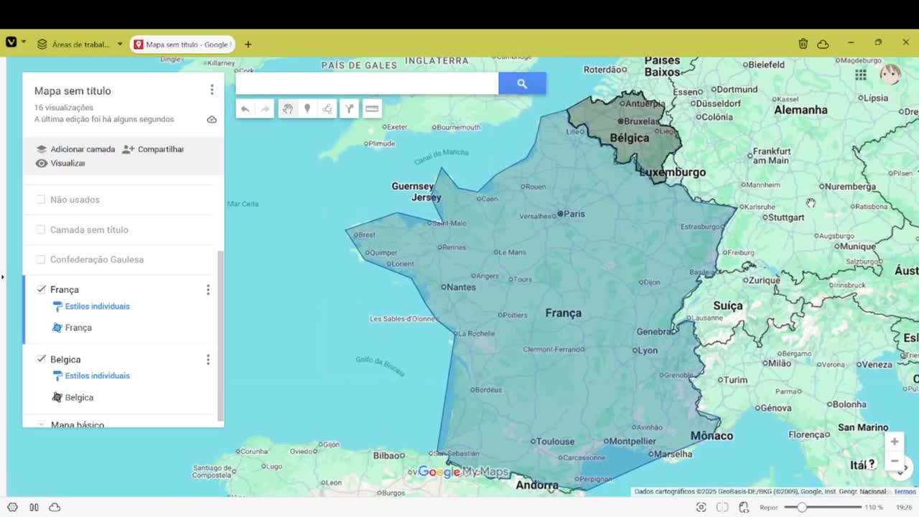The width and height of the screenshot is (919, 517).
Task: Click the Compartilhar button
Action: click(x=159, y=149)
